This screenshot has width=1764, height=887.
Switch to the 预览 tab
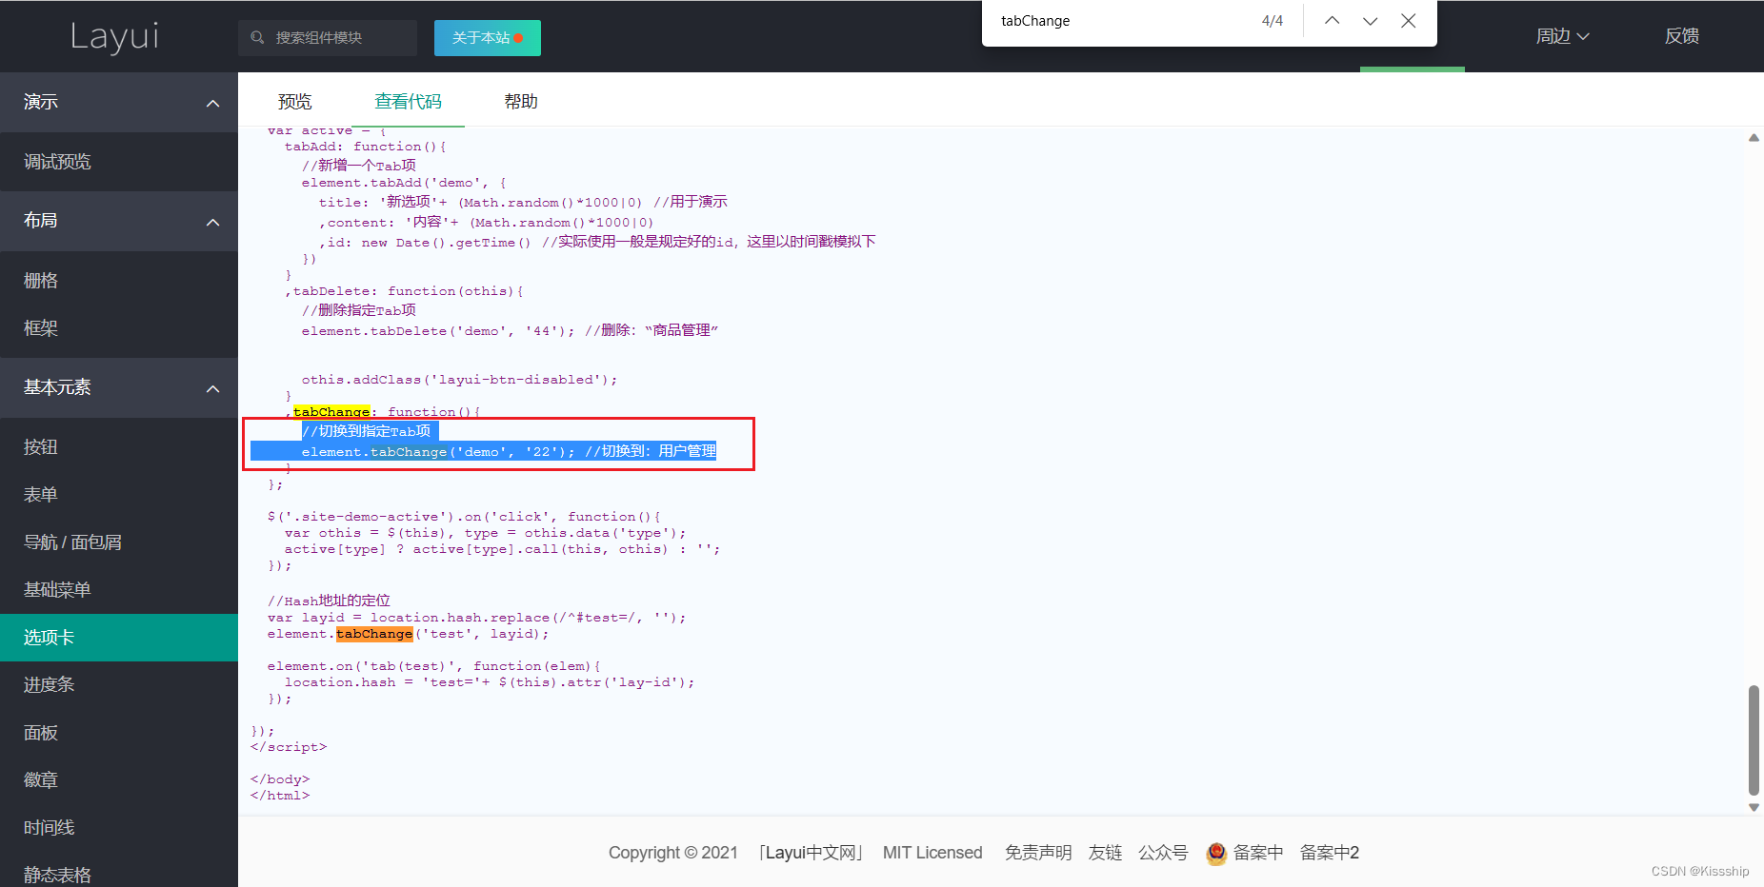pos(294,101)
